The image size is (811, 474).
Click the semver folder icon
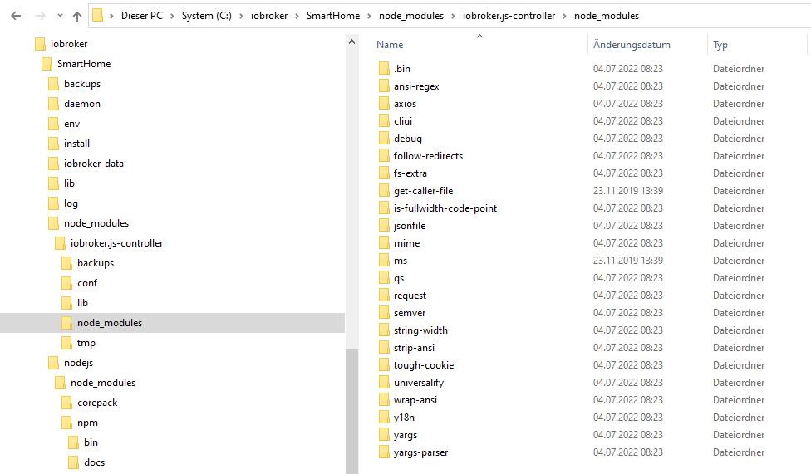tap(384, 313)
